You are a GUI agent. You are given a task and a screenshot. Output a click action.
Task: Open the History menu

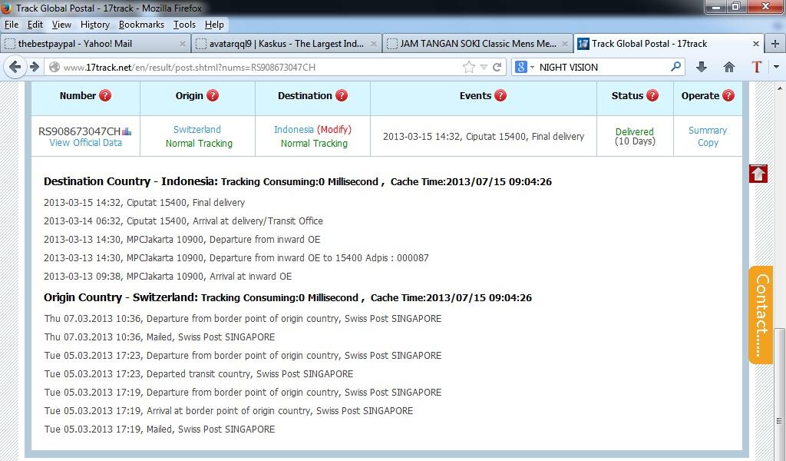click(94, 25)
